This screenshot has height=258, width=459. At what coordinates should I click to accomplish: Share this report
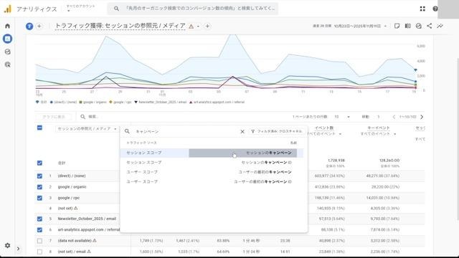click(x=429, y=26)
